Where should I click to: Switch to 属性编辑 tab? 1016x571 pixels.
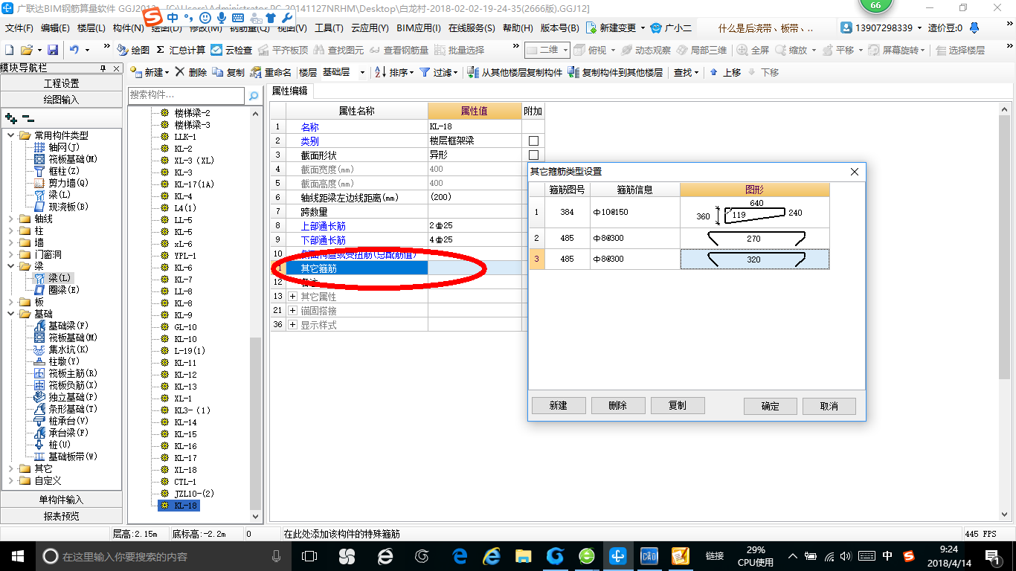[290, 91]
